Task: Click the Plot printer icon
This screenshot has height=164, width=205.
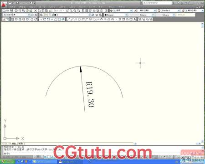Action: coord(16,10)
